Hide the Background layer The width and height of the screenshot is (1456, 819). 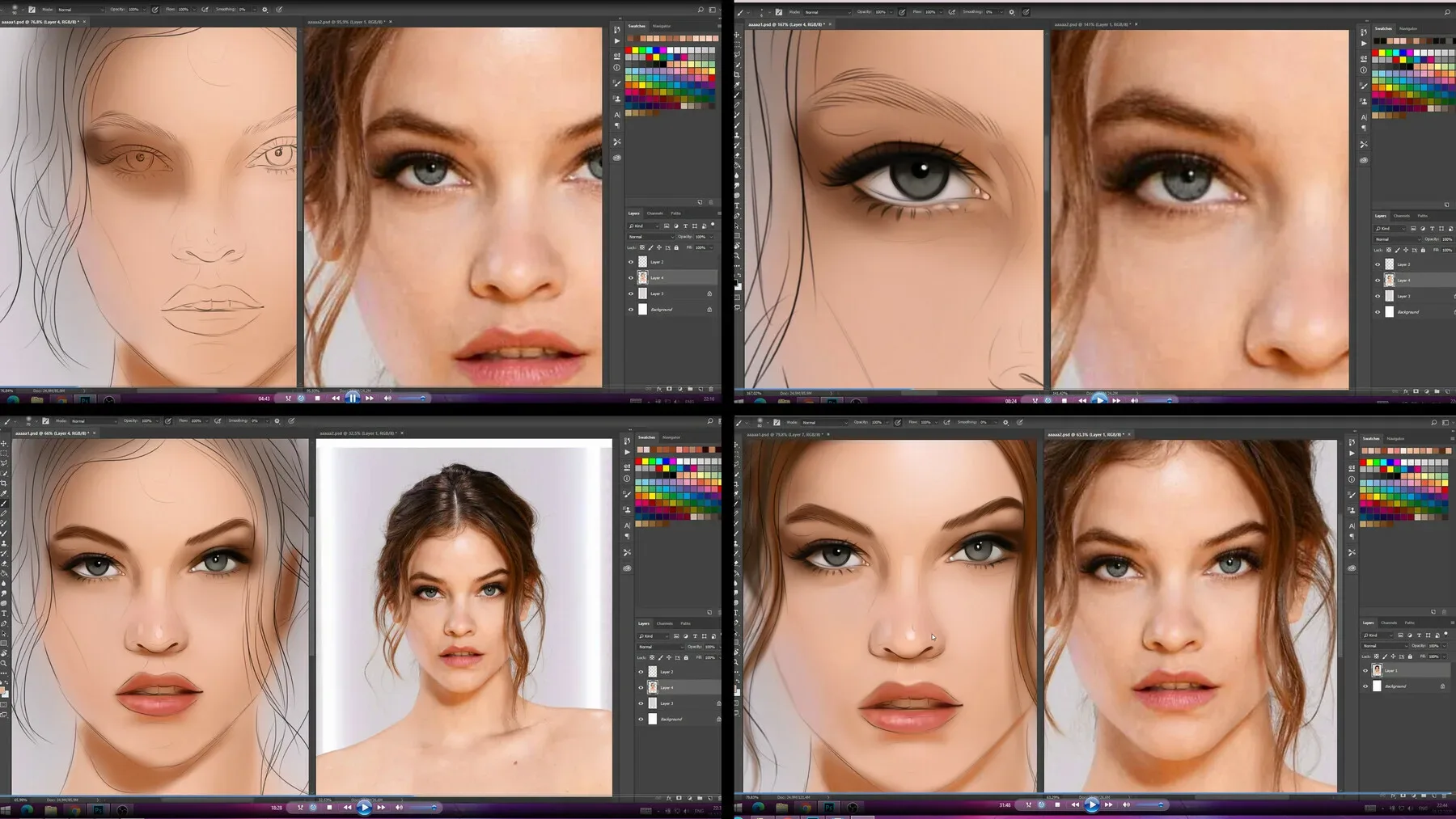point(631,310)
